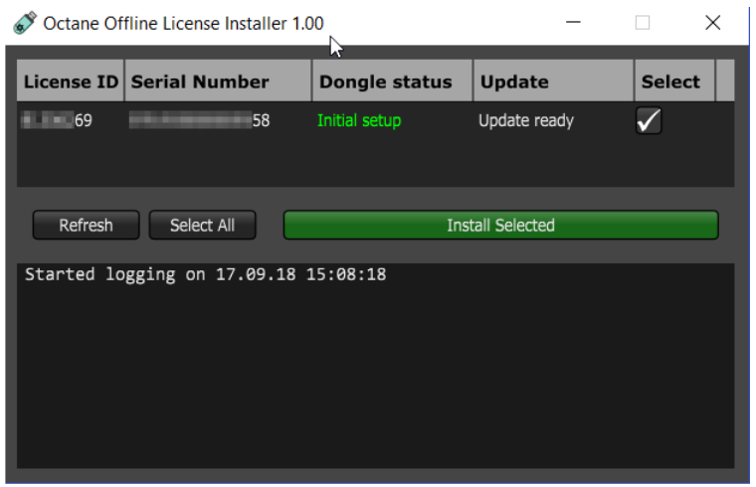Click the Refresh button

coord(86,225)
